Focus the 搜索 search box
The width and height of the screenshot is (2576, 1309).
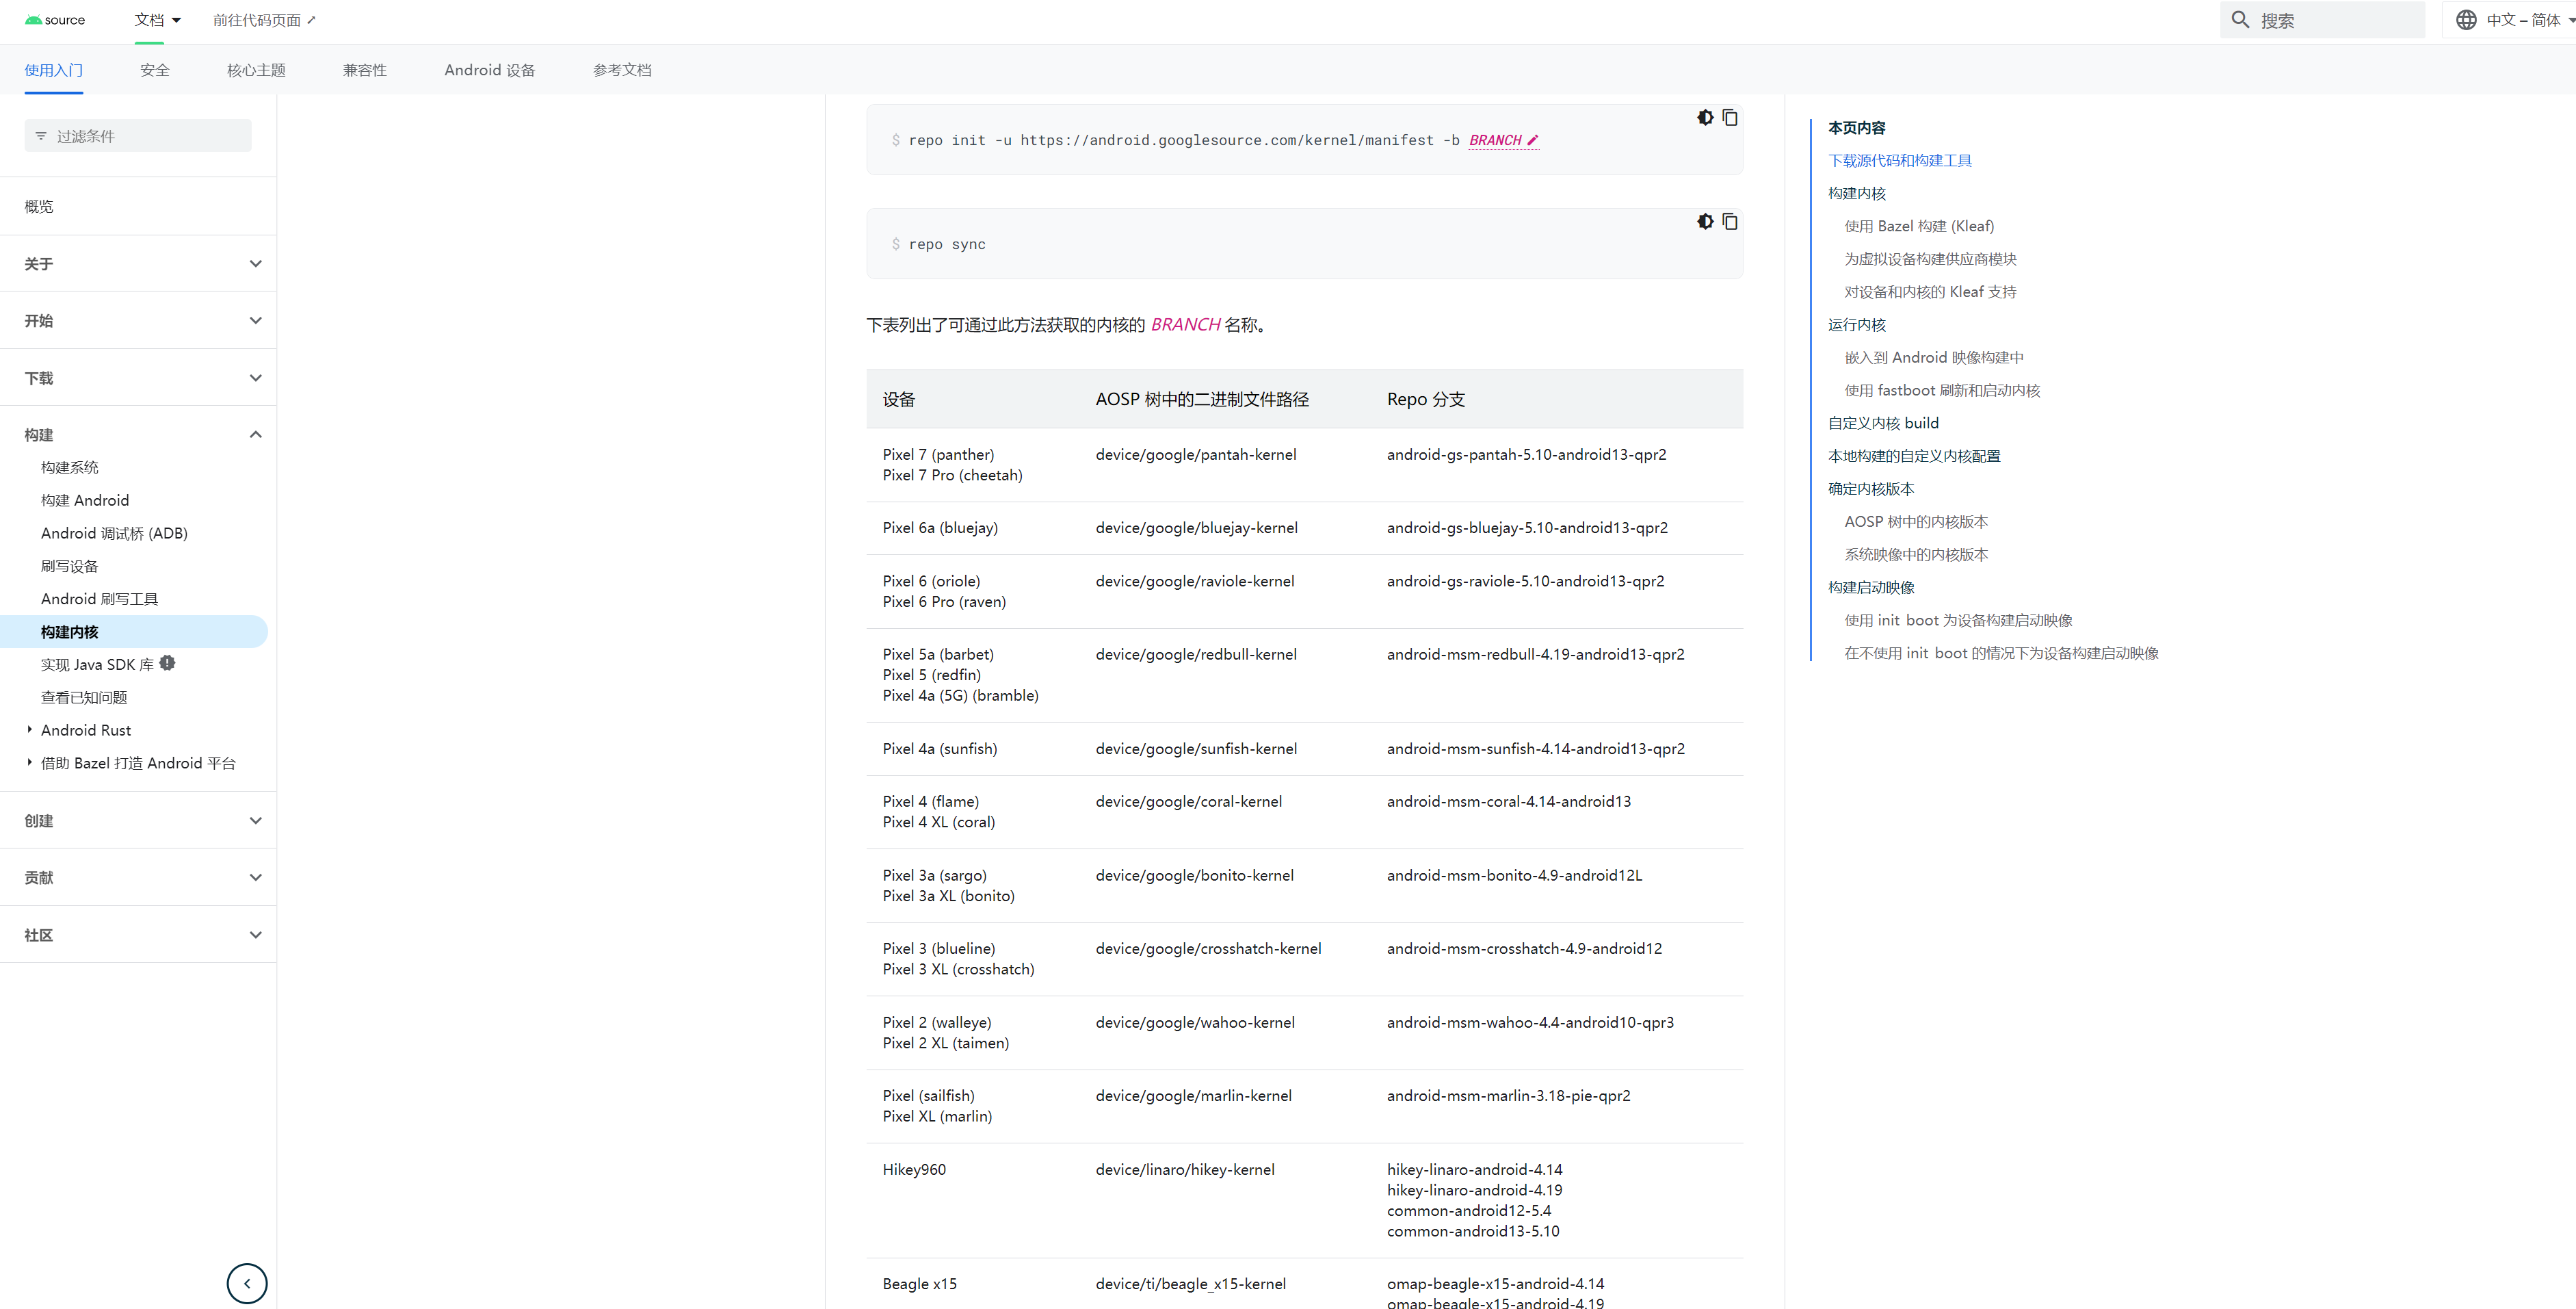point(2322,20)
